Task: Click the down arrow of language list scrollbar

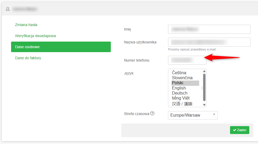Action: tap(204, 105)
